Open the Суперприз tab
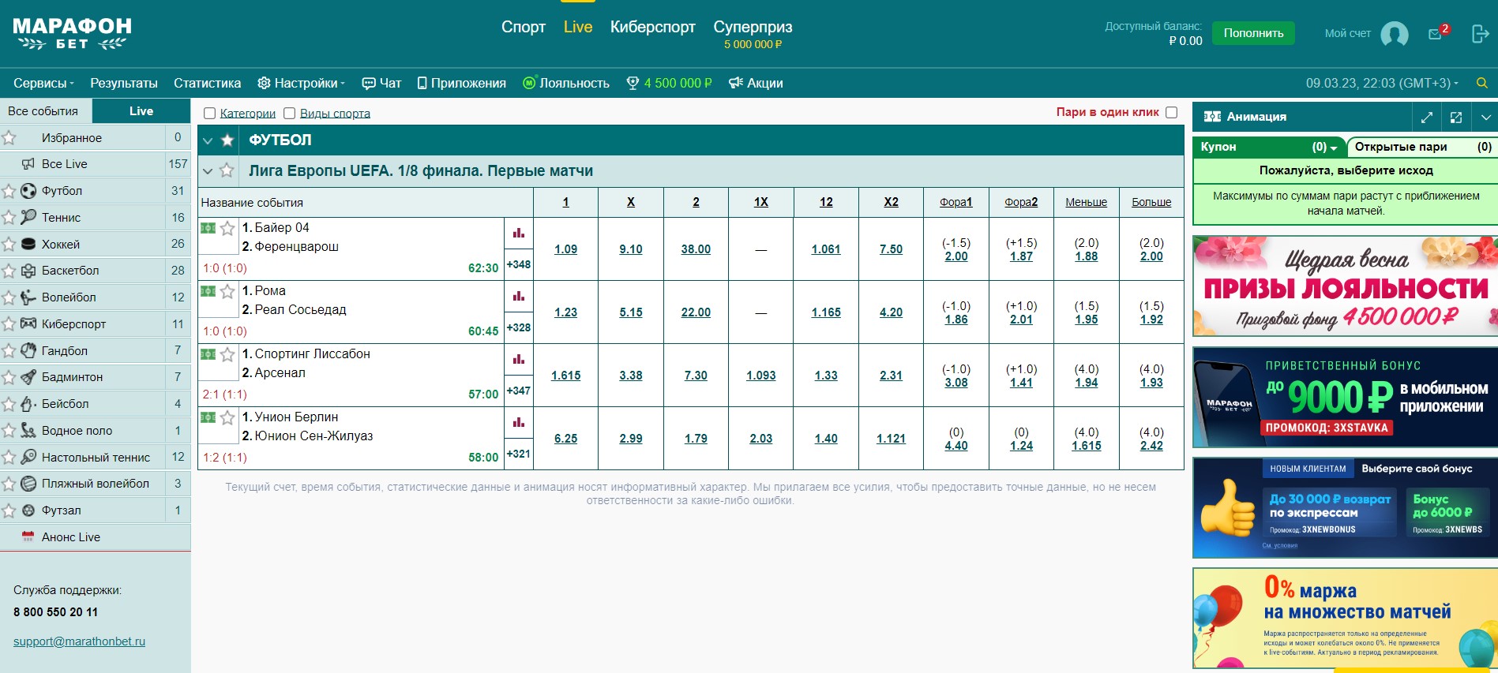 pyautogui.click(x=753, y=34)
